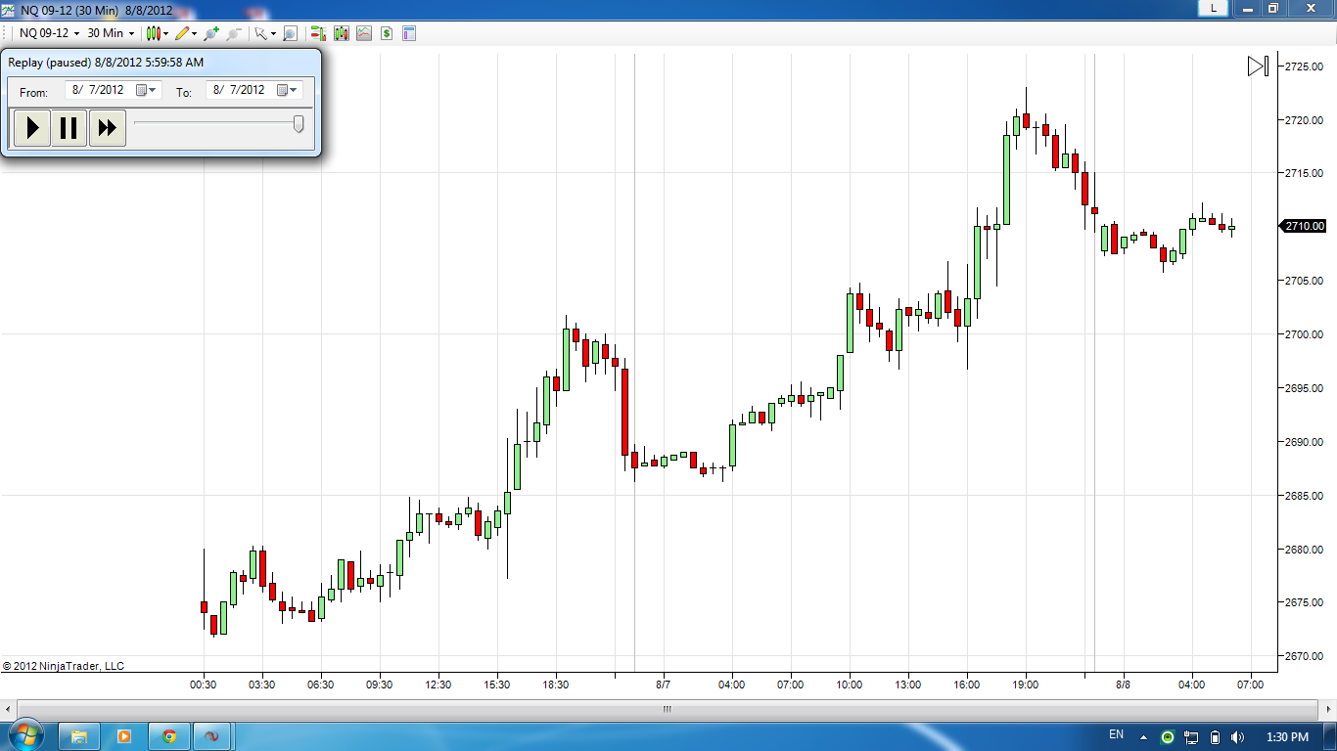Click the horizontal scrollbar thumb
This screenshot has height=751, width=1337.
pos(667,709)
